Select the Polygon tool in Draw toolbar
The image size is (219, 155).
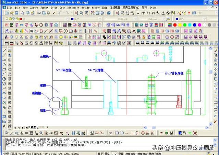(4, 65)
